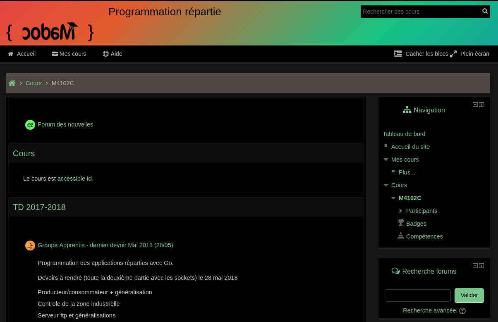Click the Compétences icon in Navigation
Screen dimensions: 498x322
click(401, 236)
